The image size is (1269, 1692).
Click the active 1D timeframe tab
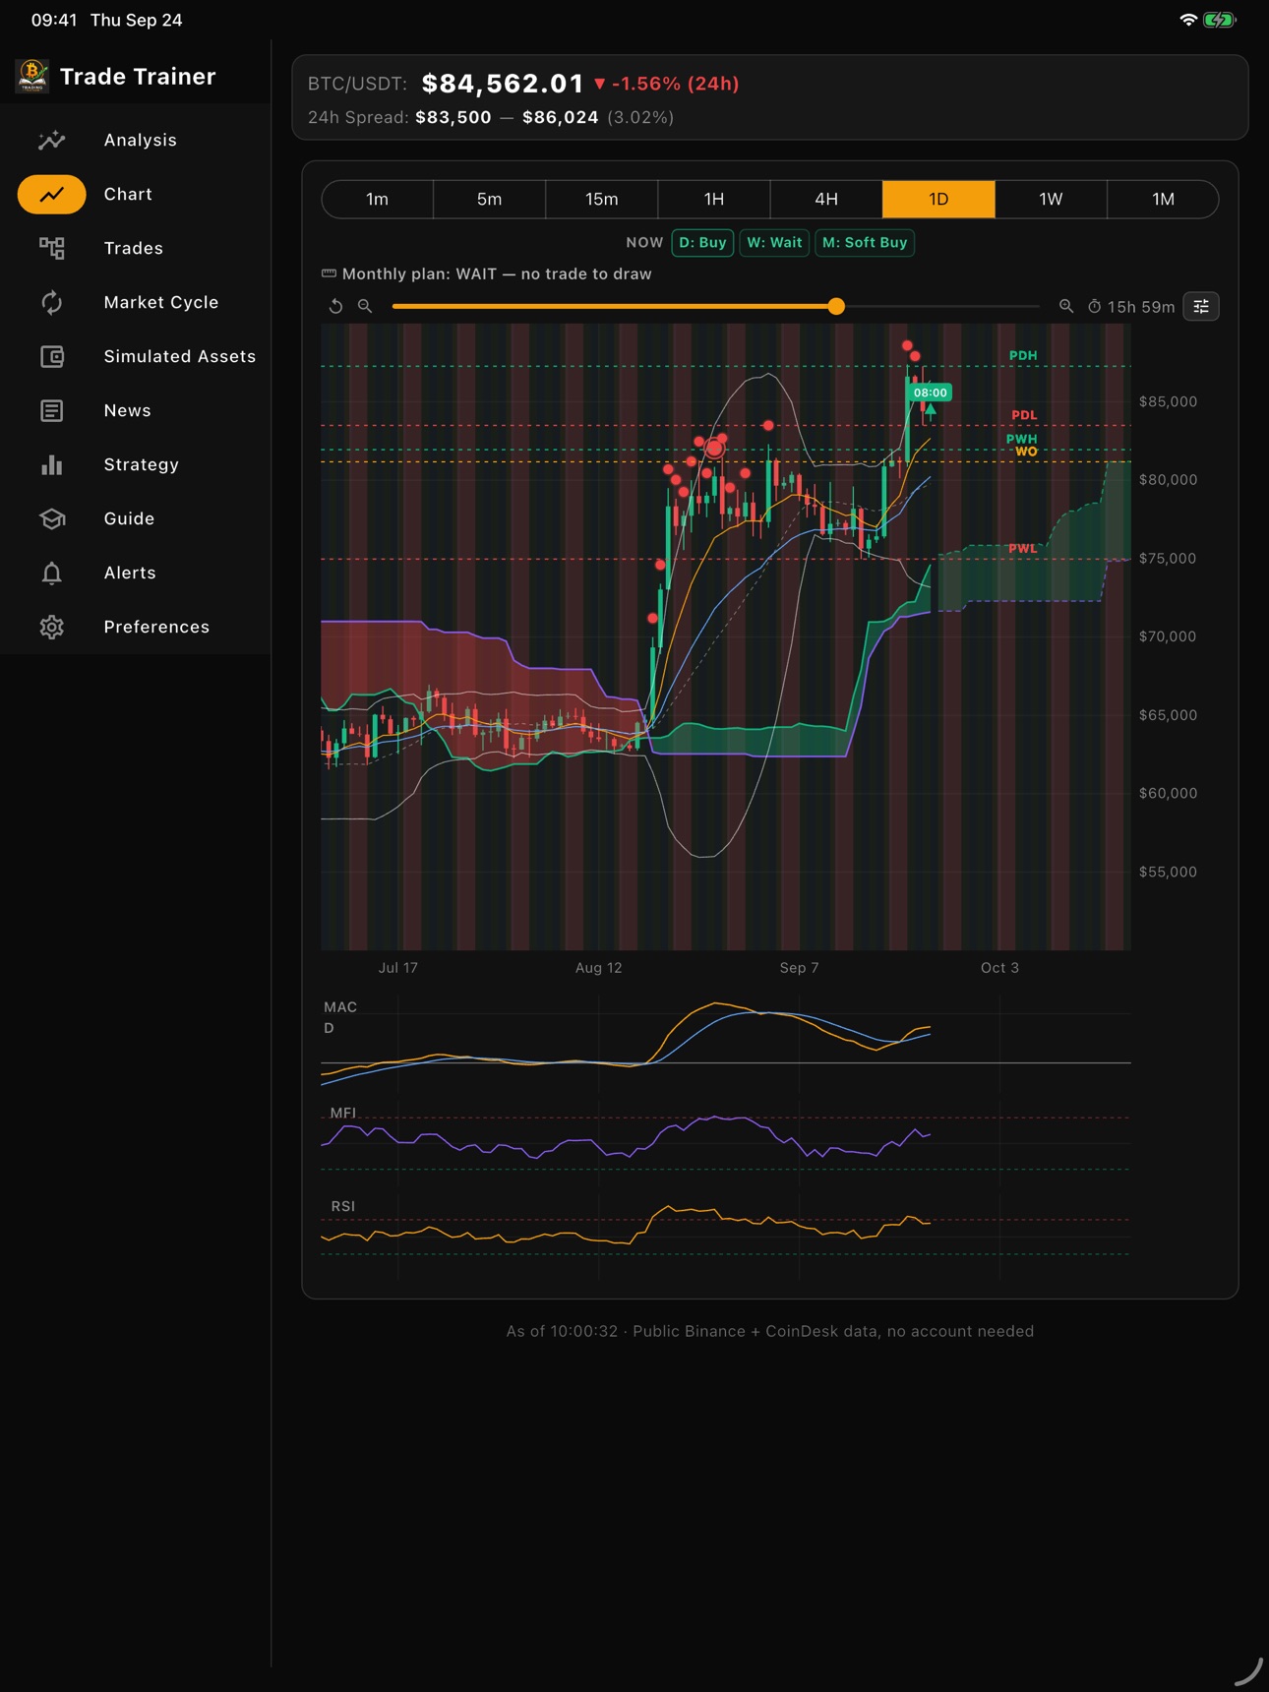point(938,200)
